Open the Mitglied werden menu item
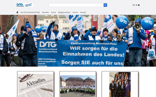Viewport: 156px width, 97px height. (64, 12)
